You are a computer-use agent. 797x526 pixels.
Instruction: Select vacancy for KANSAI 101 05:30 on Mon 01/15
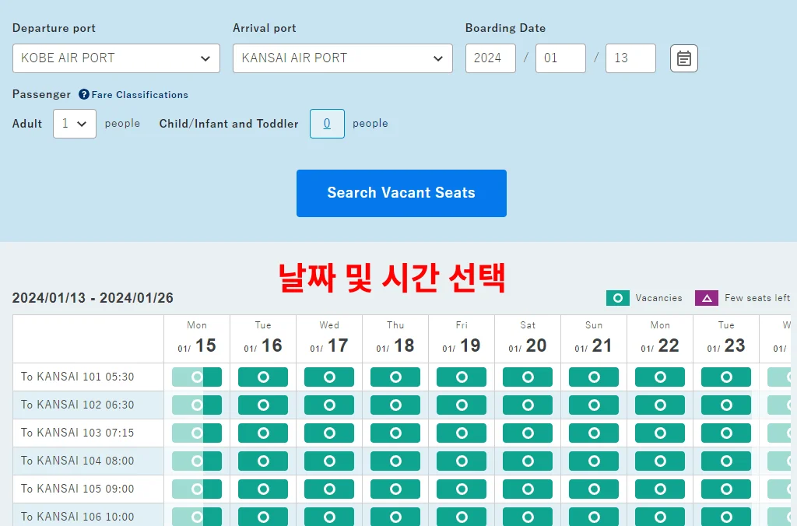tap(197, 376)
